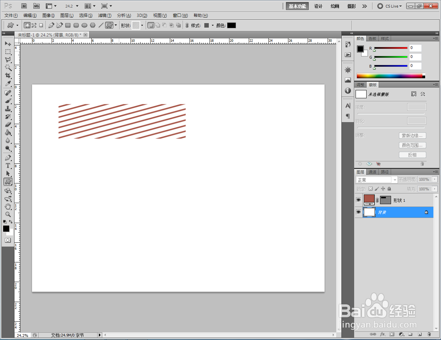Select the Pen tool in the toolbox
The width and height of the screenshot is (441, 340).
(x=8, y=158)
